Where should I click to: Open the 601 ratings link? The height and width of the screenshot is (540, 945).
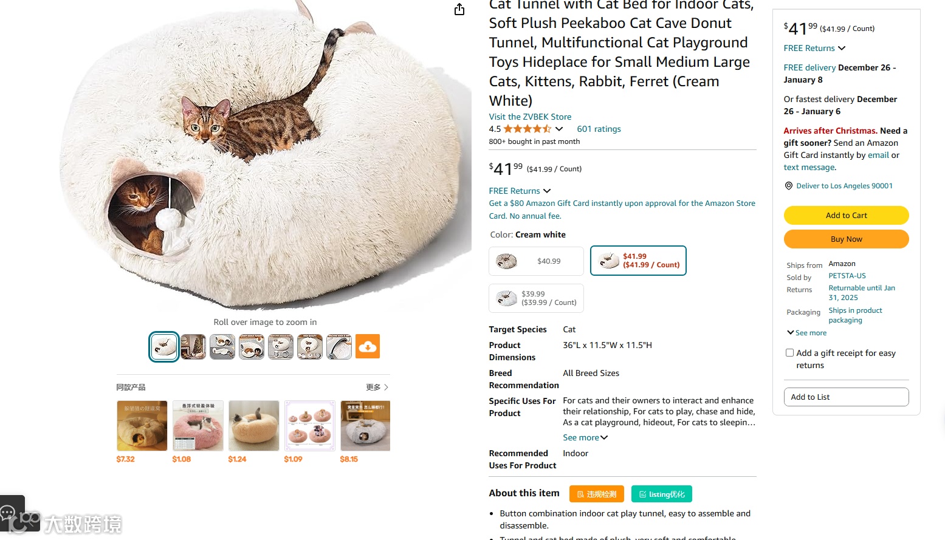click(599, 129)
